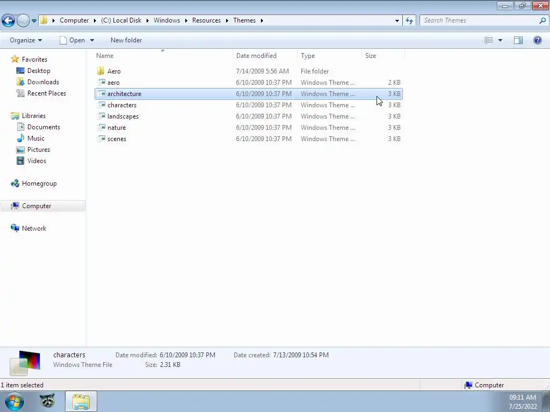Refresh the Themes folder view

[409, 21]
